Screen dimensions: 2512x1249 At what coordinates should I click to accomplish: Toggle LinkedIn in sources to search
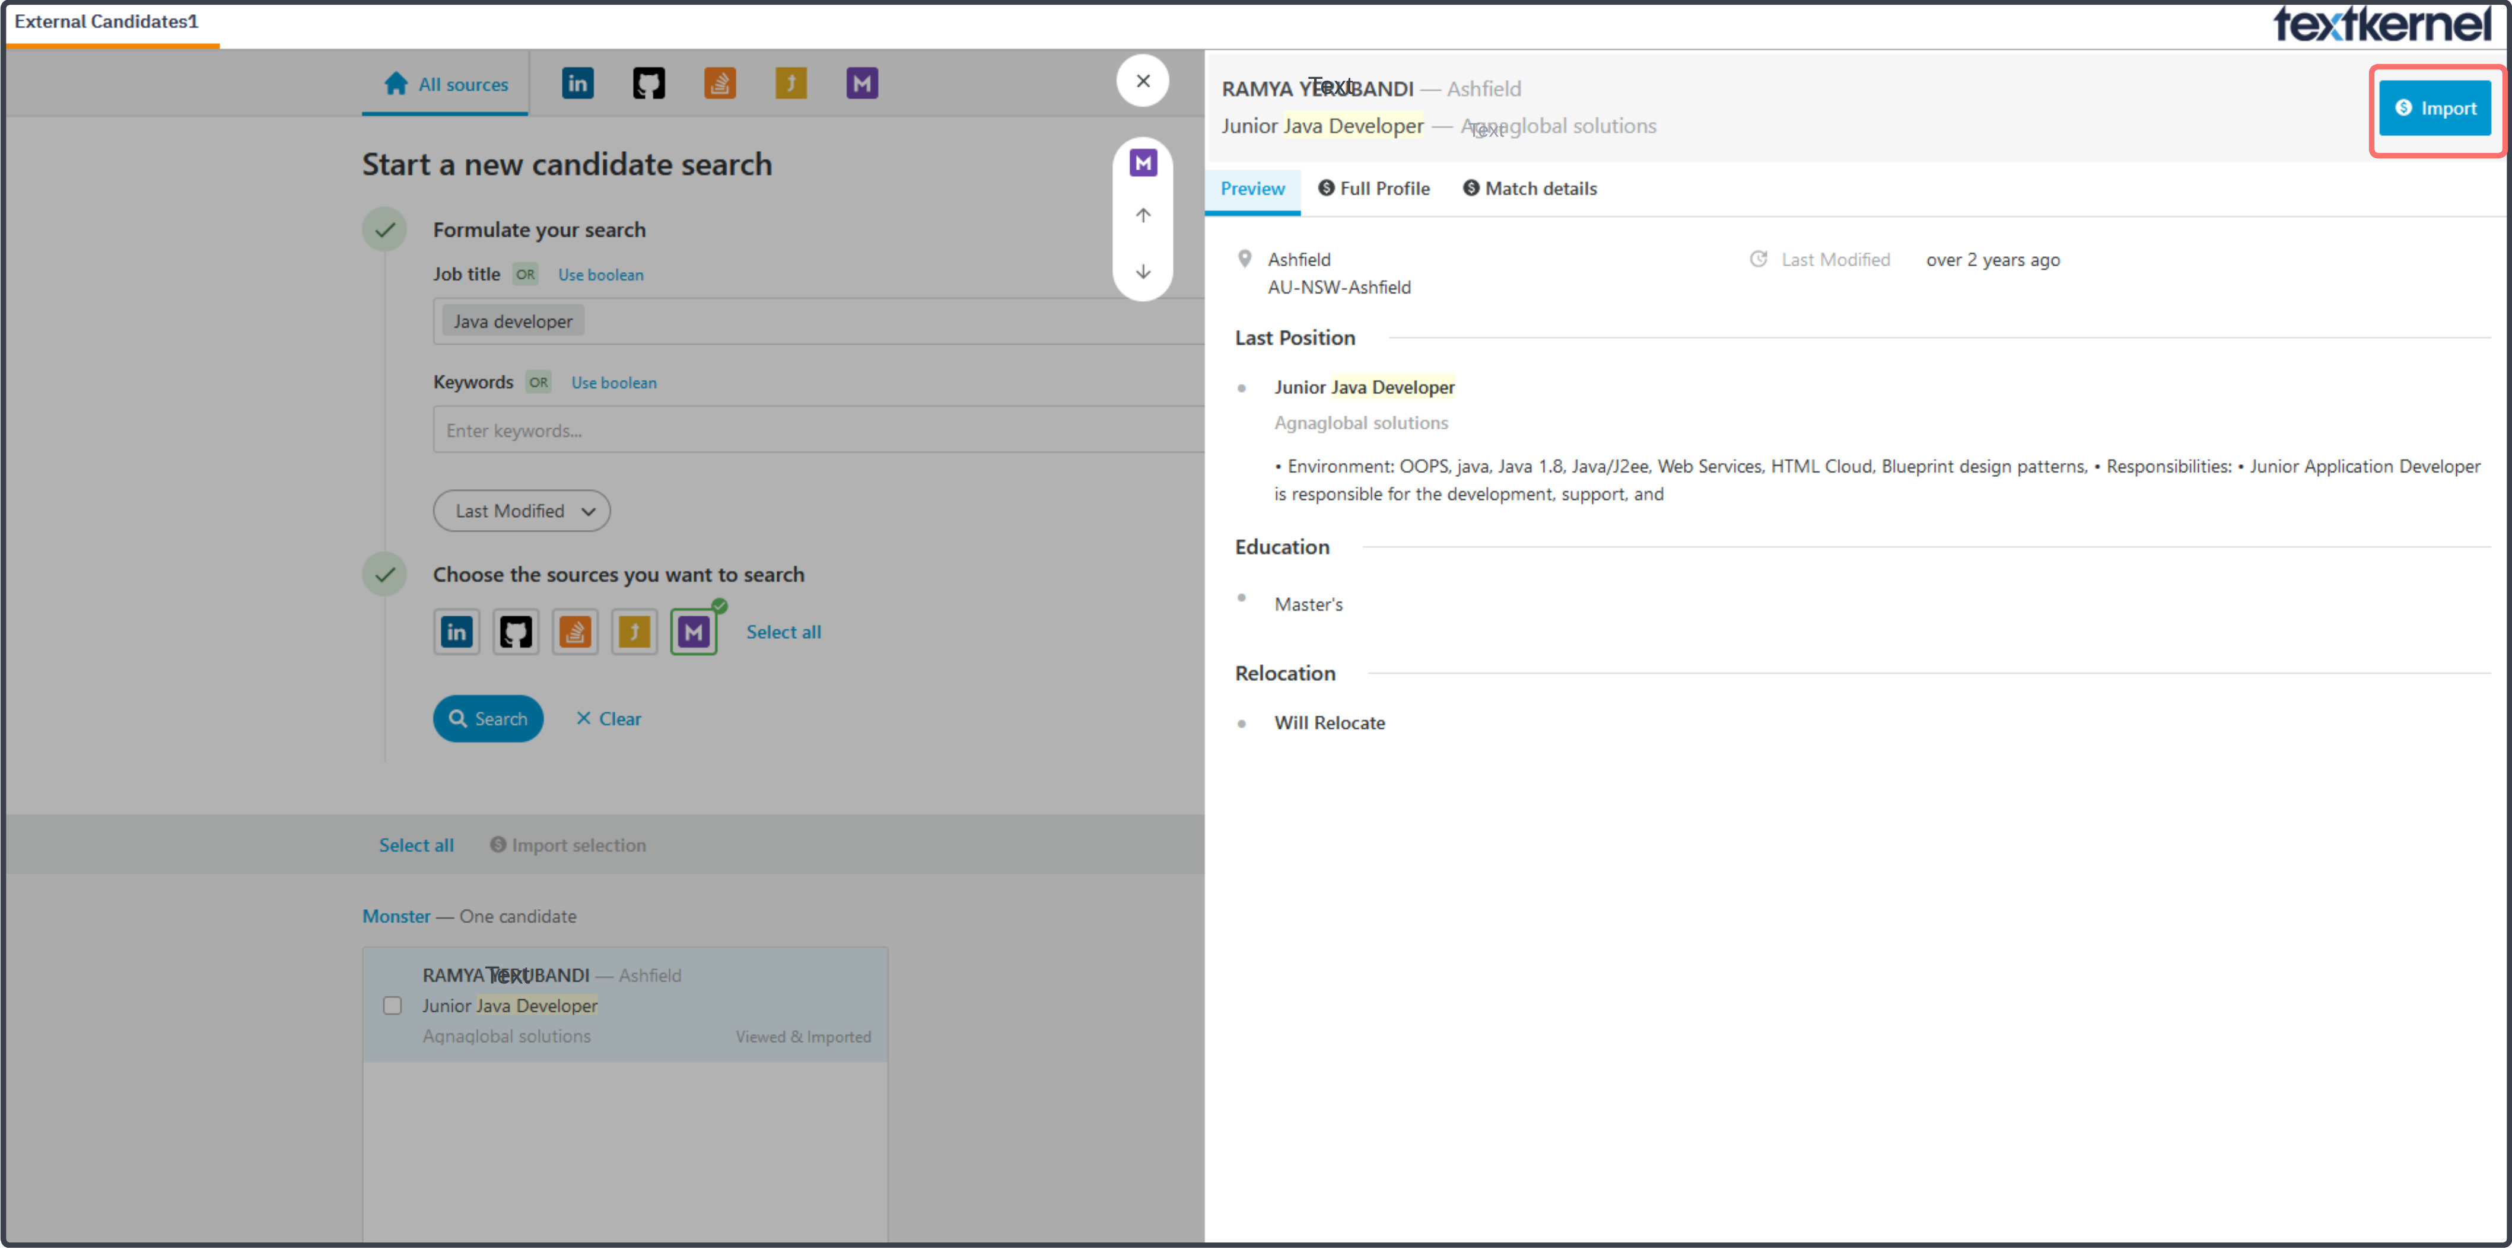click(456, 633)
